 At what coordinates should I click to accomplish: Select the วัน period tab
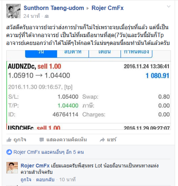pos(41,54)
